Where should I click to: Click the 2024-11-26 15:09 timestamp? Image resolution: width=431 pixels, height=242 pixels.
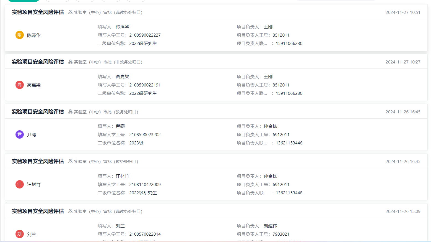point(403,212)
